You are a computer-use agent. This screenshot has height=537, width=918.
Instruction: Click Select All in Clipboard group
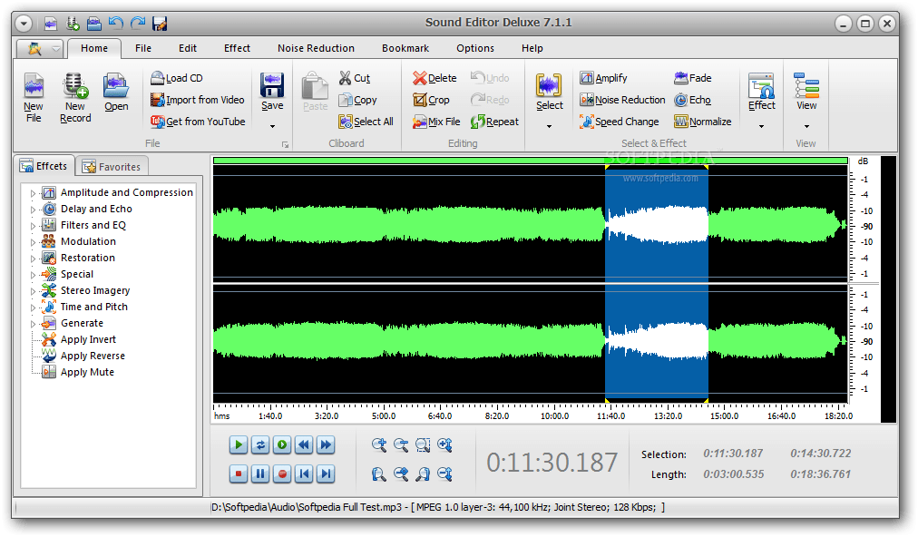click(366, 122)
